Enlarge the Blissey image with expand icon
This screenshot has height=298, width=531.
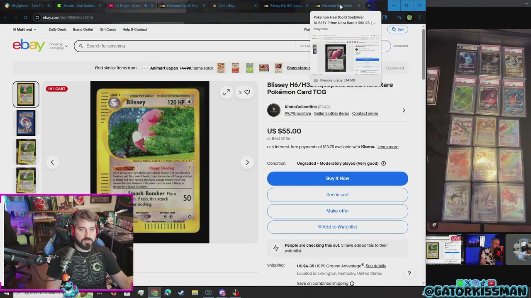pyautogui.click(x=227, y=92)
